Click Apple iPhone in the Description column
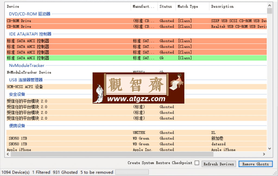278x176 pixels. click(223, 150)
